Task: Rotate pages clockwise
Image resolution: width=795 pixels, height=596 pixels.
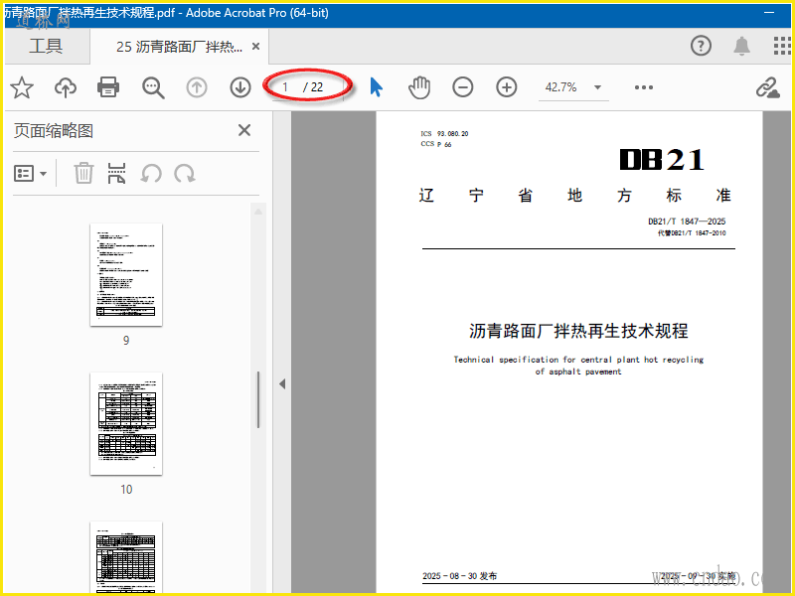Action: point(185,173)
